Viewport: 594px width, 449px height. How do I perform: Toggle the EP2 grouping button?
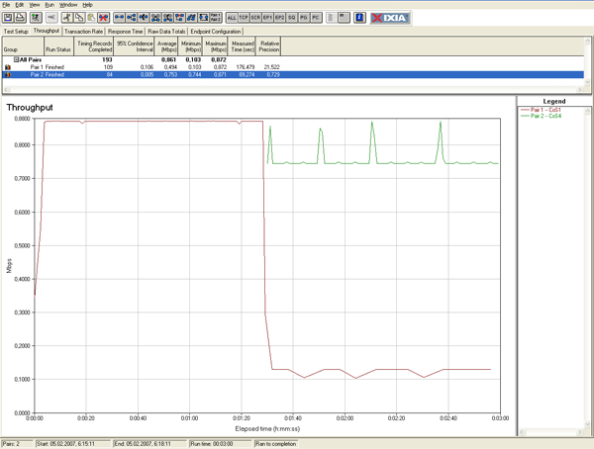click(279, 18)
